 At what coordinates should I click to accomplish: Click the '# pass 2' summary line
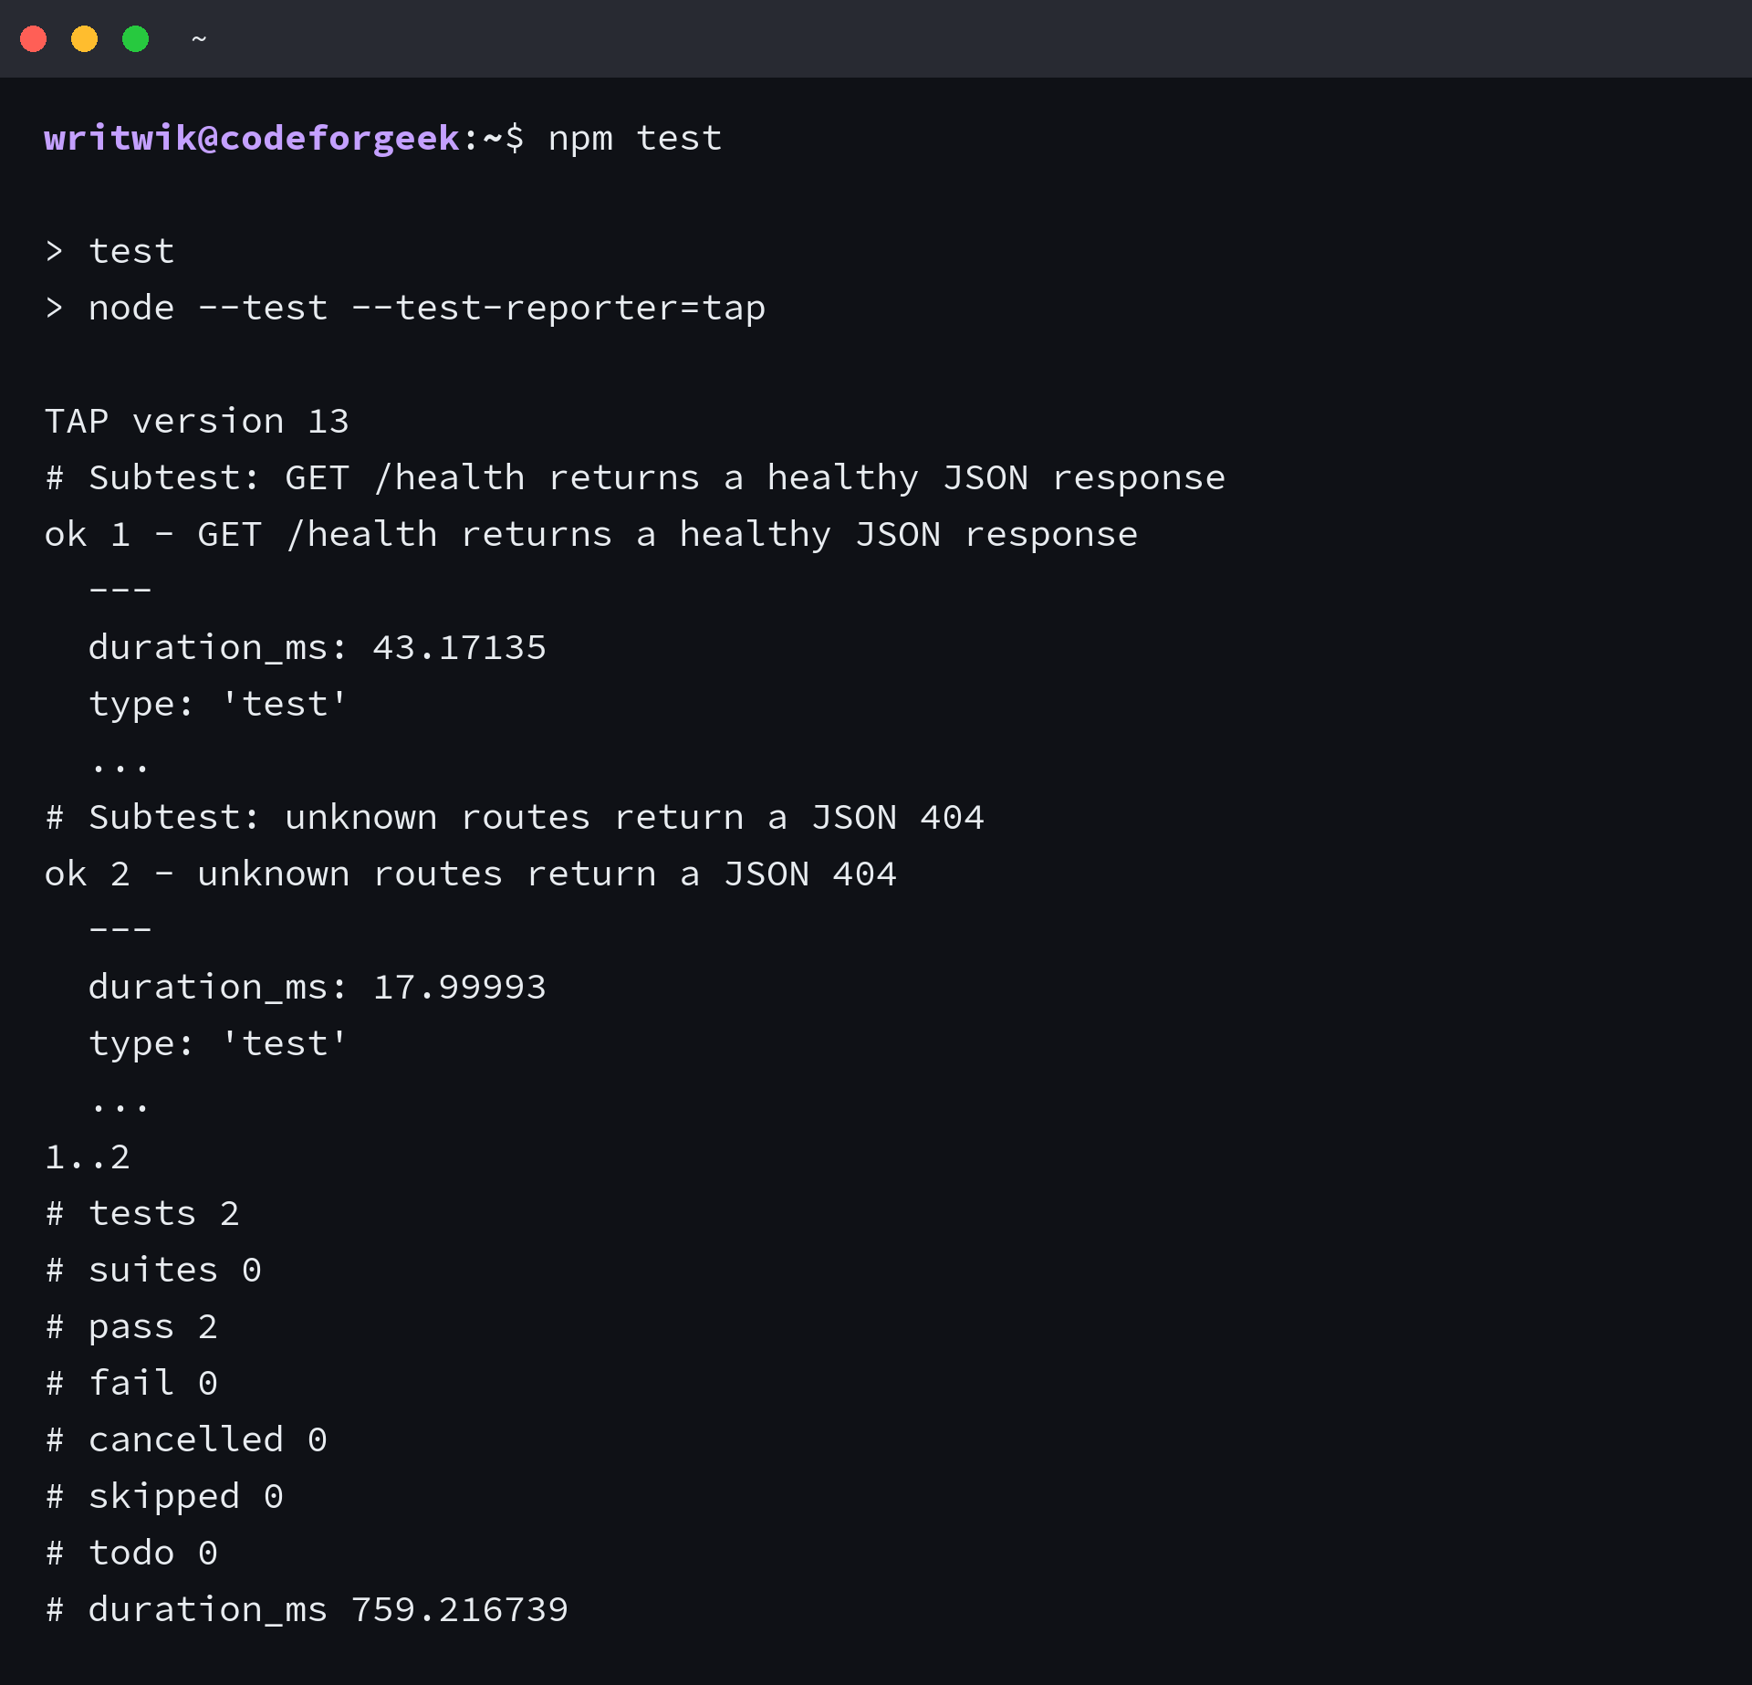coord(131,1327)
